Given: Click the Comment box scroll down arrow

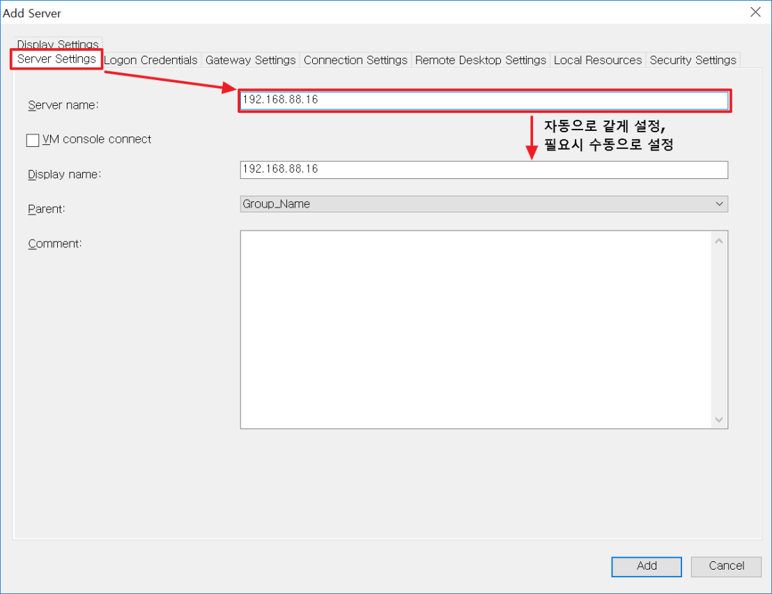Looking at the screenshot, I should click(719, 420).
